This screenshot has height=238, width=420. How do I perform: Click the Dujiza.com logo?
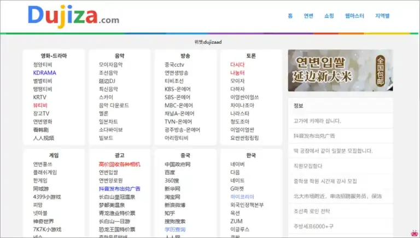(x=73, y=16)
